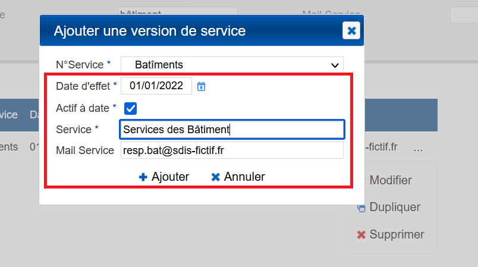
Task: Click the background bâtiment filter field
Action: (x=177, y=12)
